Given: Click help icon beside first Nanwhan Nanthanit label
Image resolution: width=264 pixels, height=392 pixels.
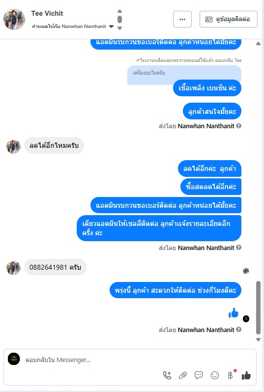Looking at the screenshot, I should (239, 126).
